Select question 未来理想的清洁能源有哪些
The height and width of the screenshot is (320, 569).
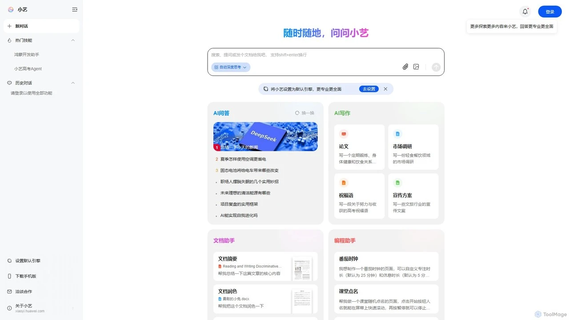tap(245, 193)
